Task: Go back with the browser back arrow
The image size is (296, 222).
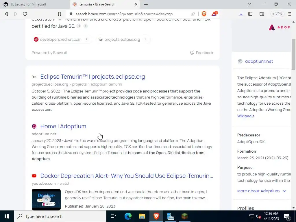Action: tap(6, 14)
